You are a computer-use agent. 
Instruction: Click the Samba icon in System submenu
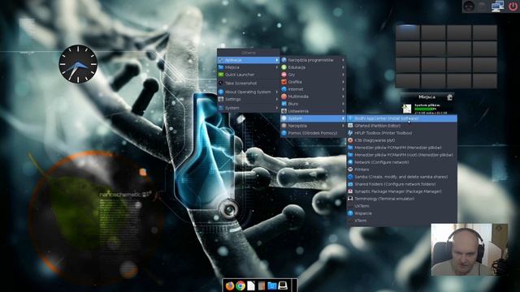(x=350, y=177)
